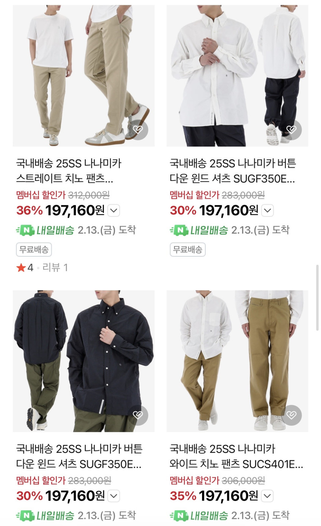The image size is (321, 526).
Task: Click the red star rating icon
Action: [x=21, y=268]
